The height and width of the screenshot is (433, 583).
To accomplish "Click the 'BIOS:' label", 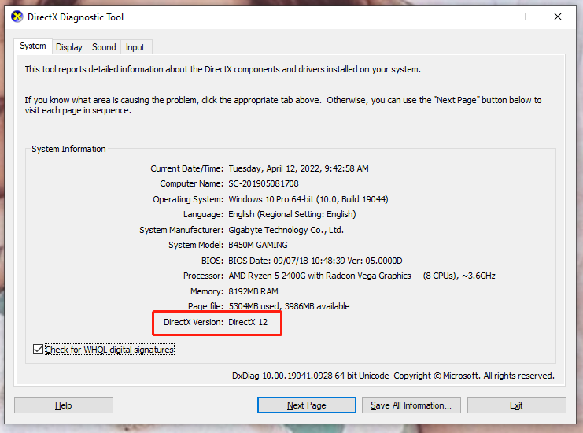I will (x=212, y=261).
